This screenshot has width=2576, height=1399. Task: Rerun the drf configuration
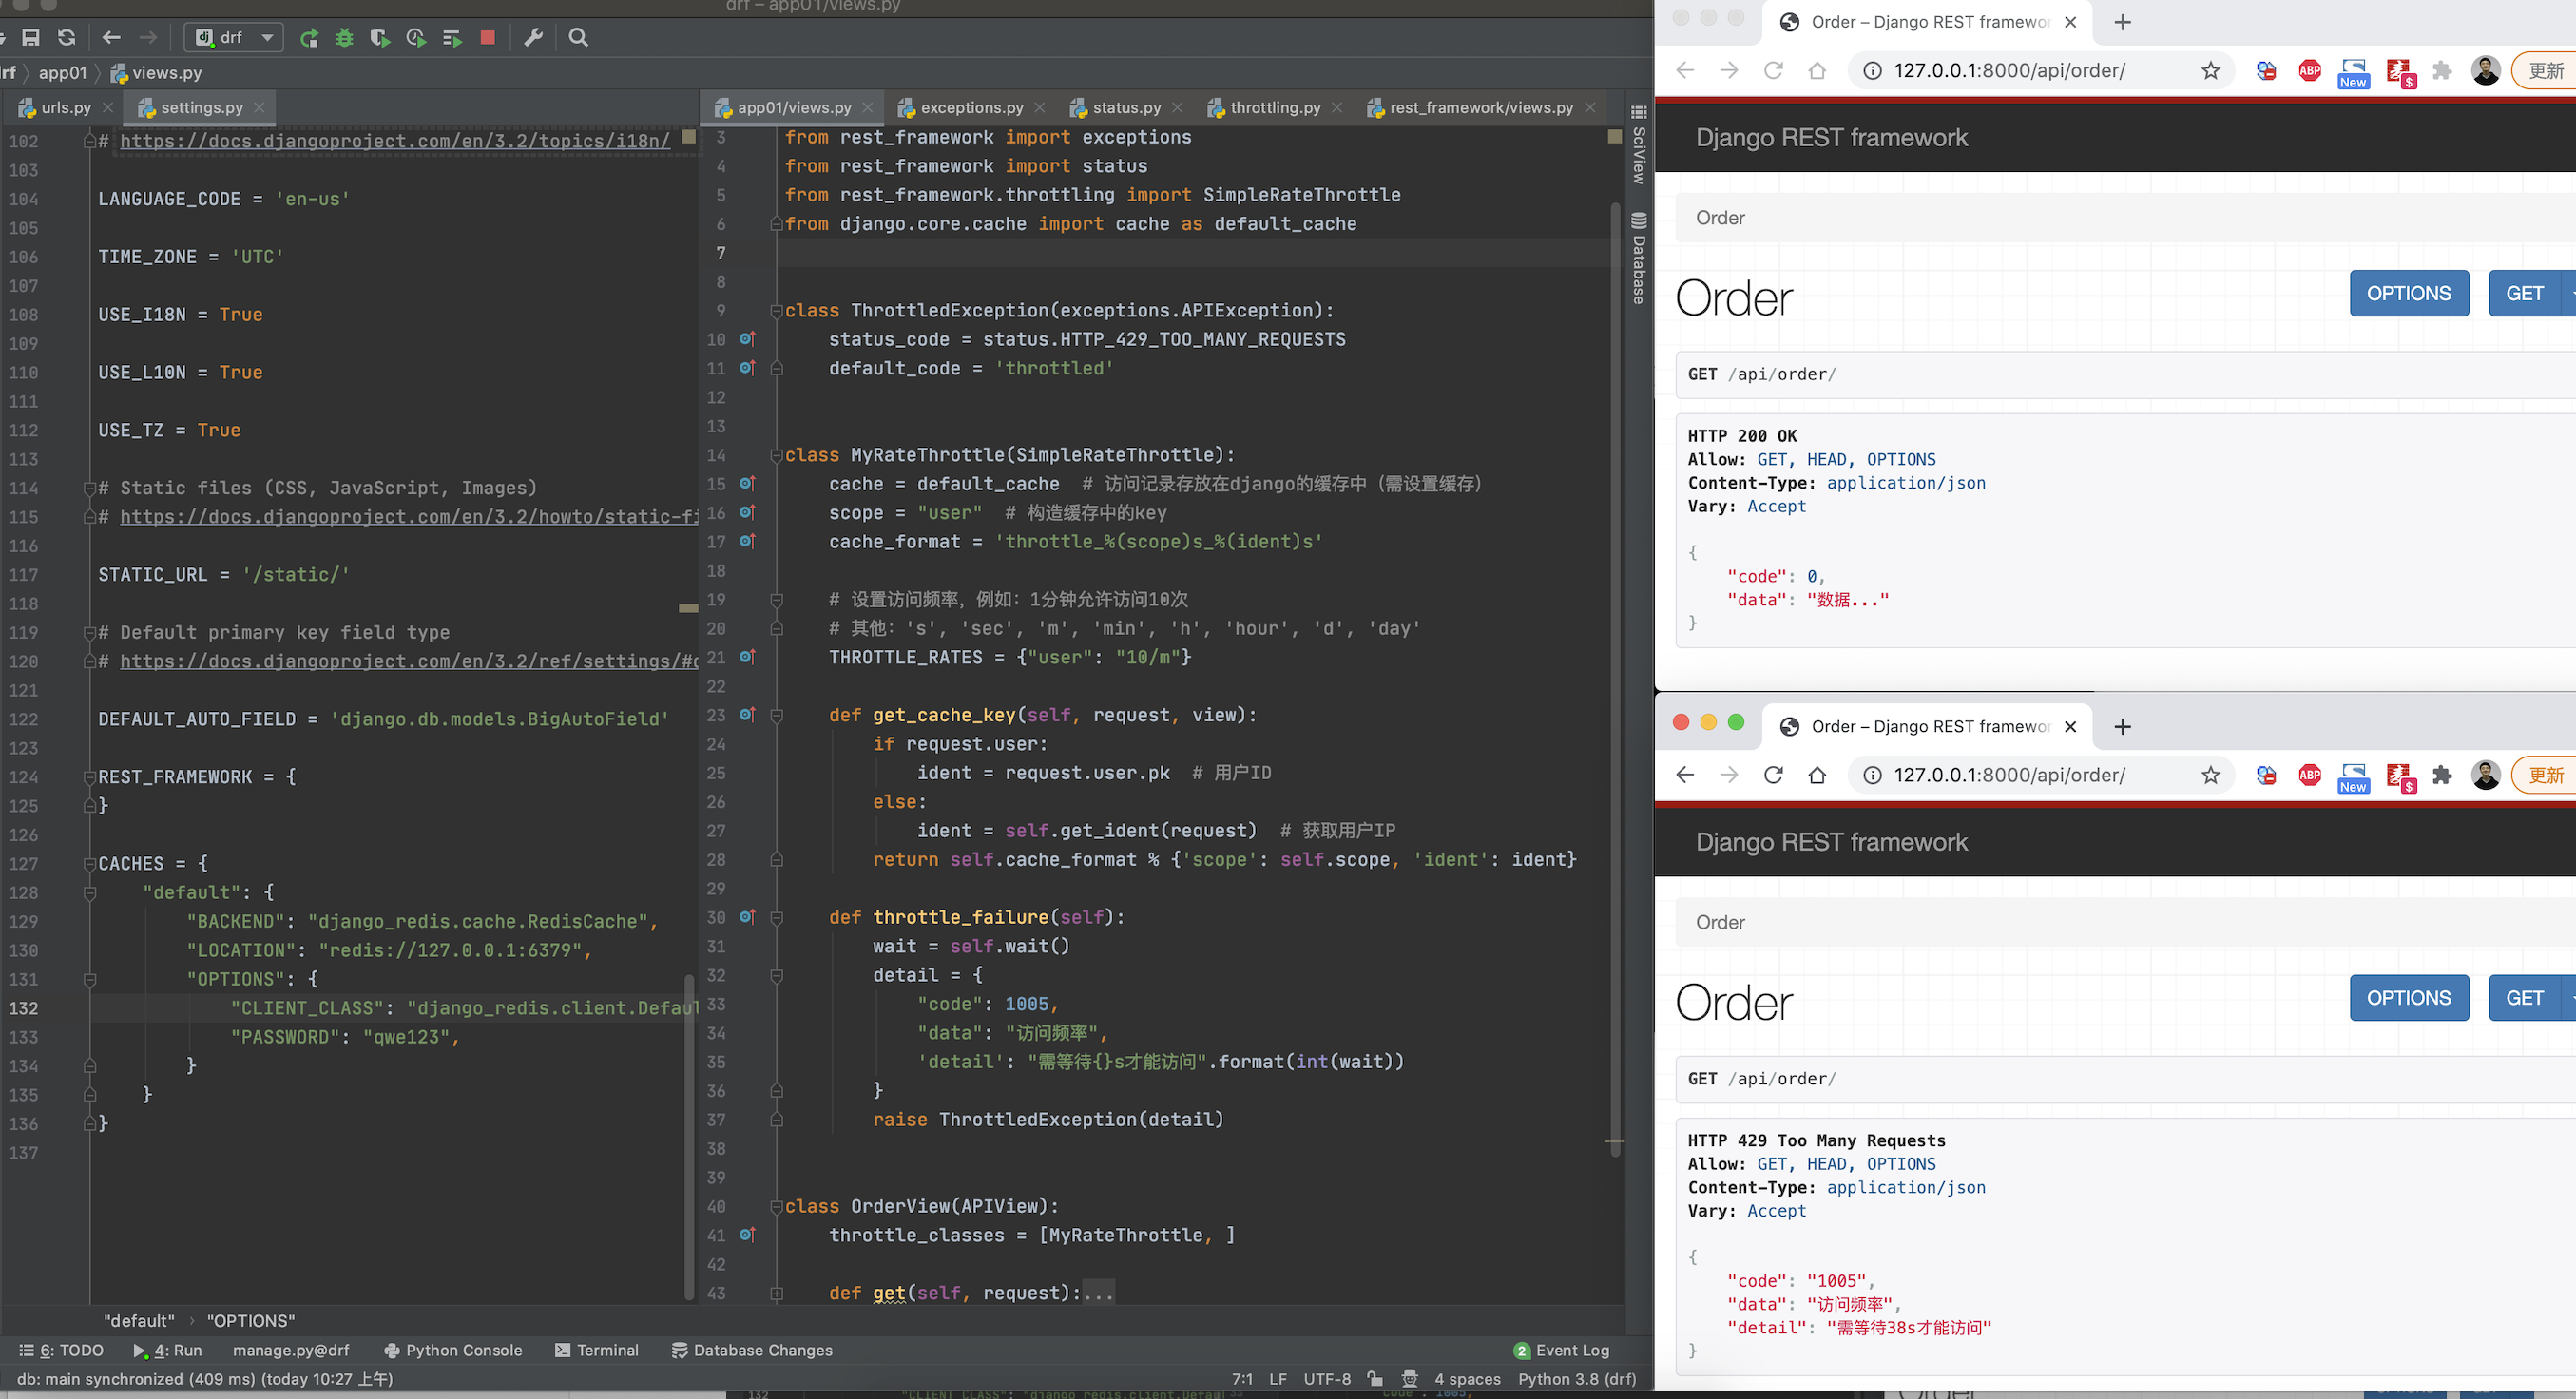coord(309,37)
